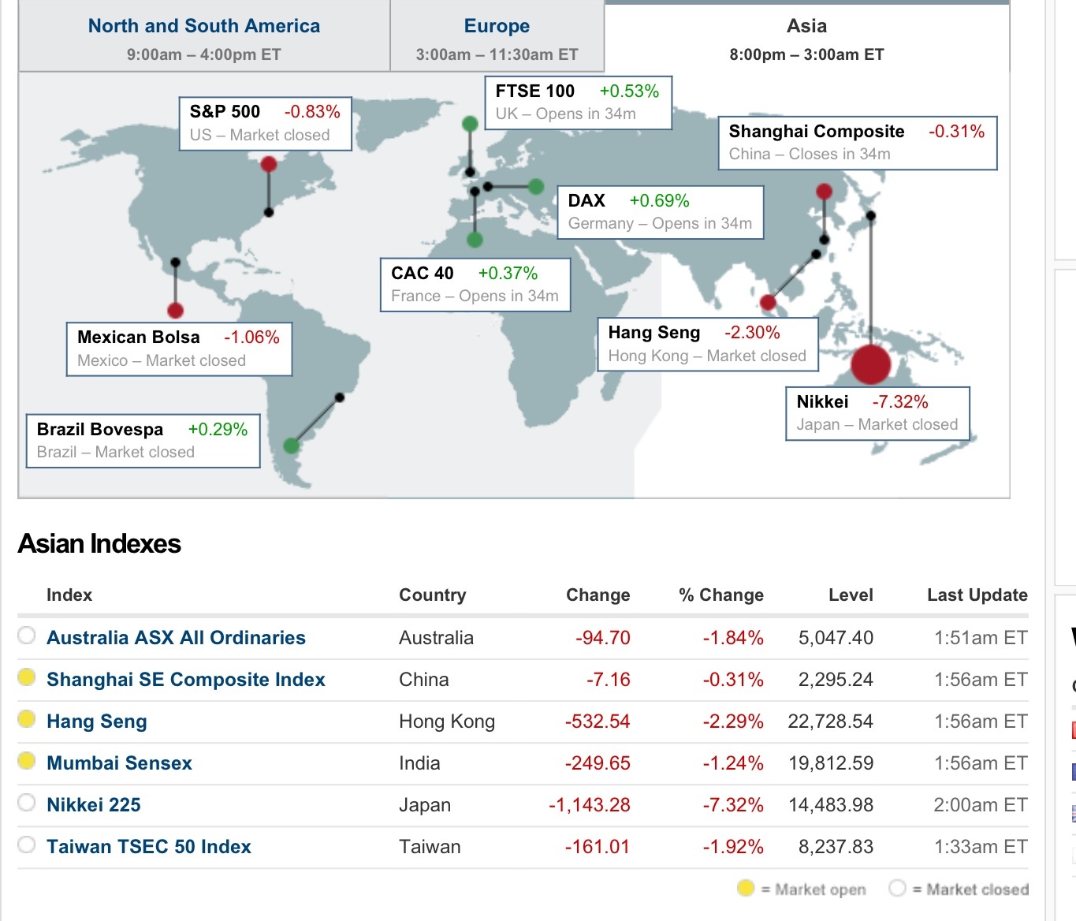Click the -1,143.28 change value
The height and width of the screenshot is (921, 1076).
[590, 805]
